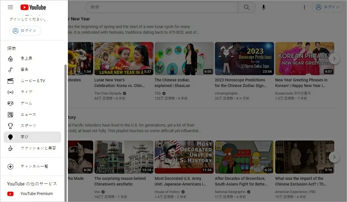Open the Vox channel link
Image resolution: width=347 pixels, height=202 pixels.
(97, 192)
